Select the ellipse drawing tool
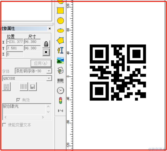The width and height of the screenshot is (167, 151). [60, 30]
